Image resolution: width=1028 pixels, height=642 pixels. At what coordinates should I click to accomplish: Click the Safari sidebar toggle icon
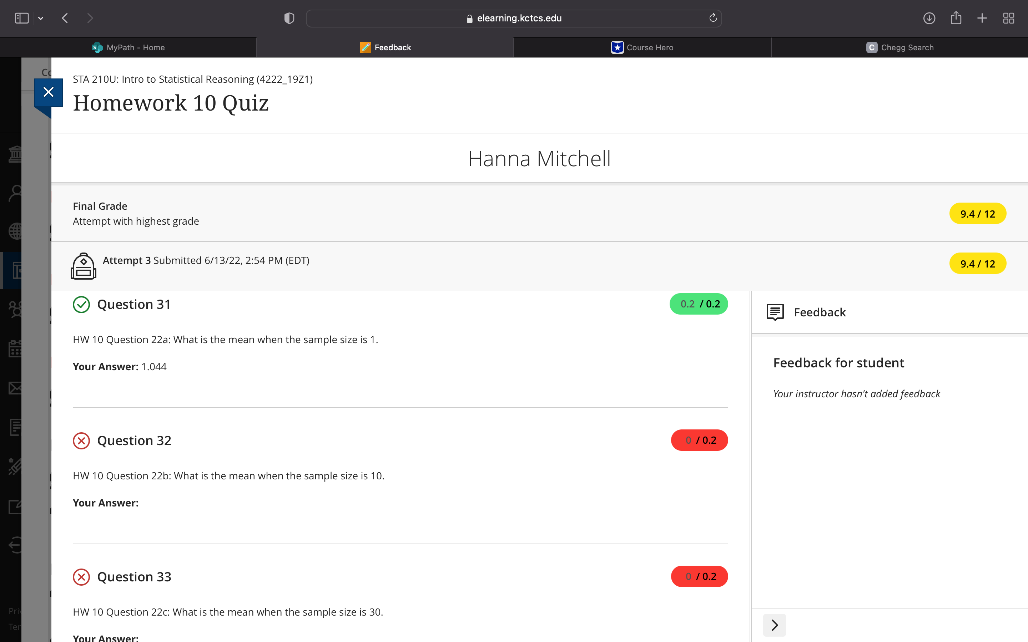[x=22, y=18]
